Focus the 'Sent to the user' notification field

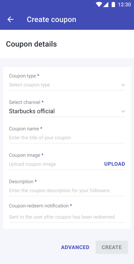point(67,217)
